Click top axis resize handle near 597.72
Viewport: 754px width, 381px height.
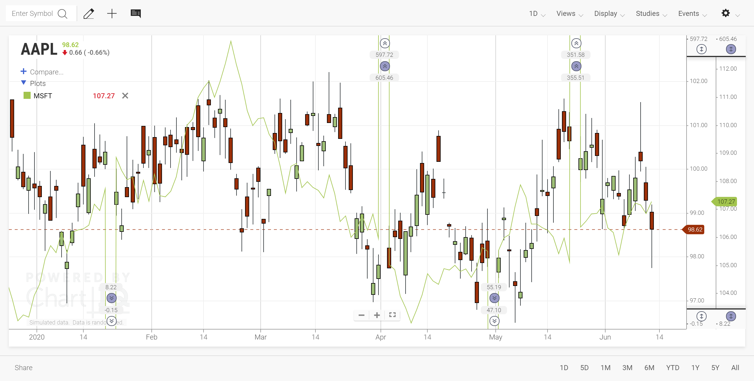[x=702, y=49]
